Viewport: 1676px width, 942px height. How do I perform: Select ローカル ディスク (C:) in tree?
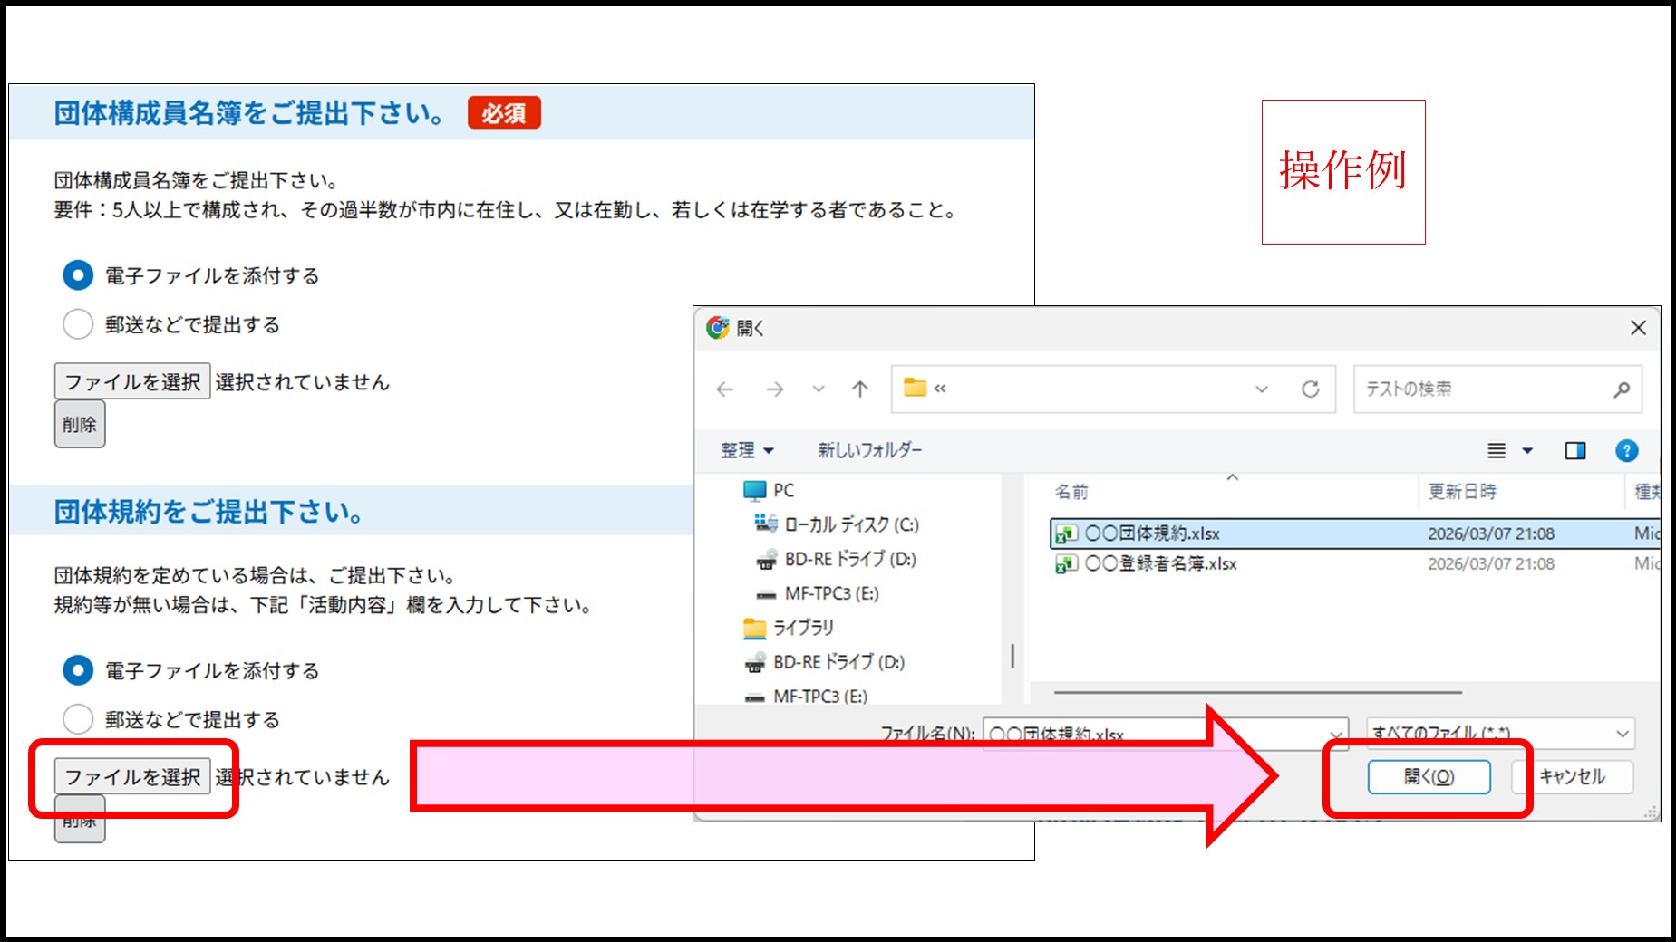click(850, 524)
